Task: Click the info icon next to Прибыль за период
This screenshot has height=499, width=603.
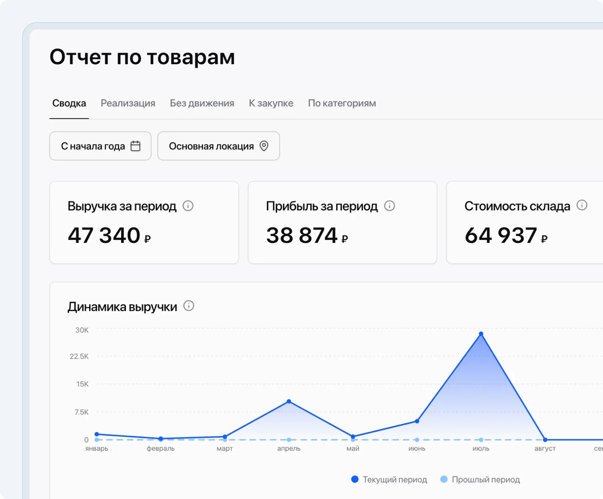Action: pos(389,206)
